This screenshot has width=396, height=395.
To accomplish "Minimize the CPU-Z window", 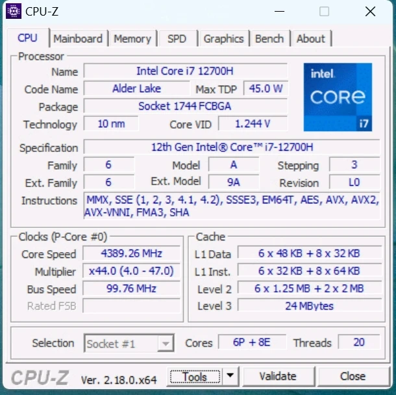I will tap(279, 12).
